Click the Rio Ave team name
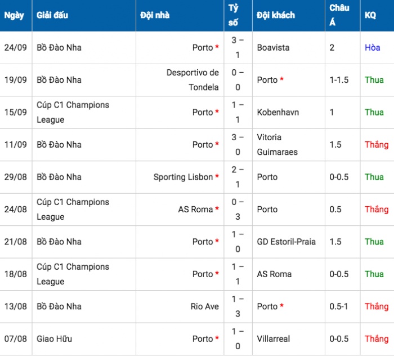 point(204,307)
